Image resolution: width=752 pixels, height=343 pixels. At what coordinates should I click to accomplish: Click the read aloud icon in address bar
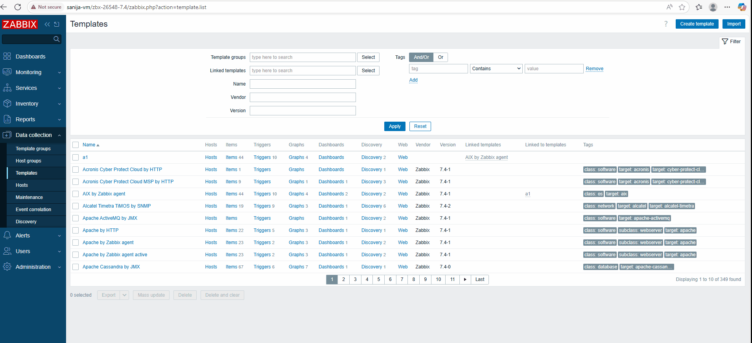pyautogui.click(x=669, y=7)
